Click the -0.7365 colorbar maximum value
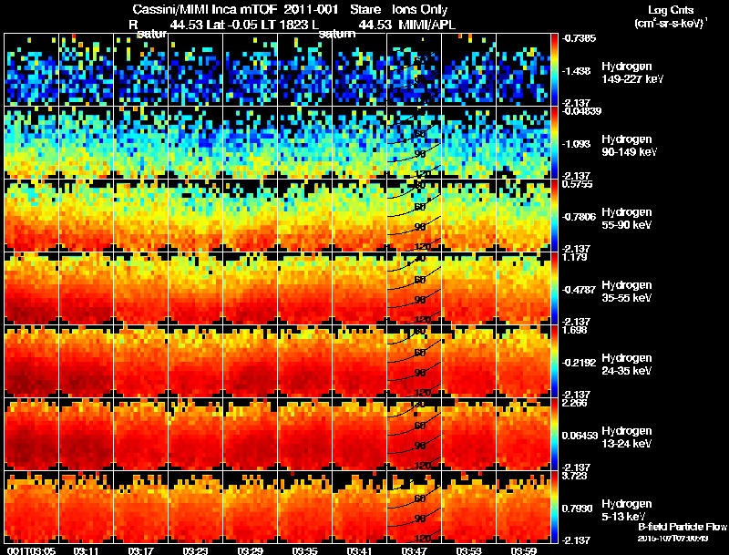729x555 pixels. click(x=579, y=38)
